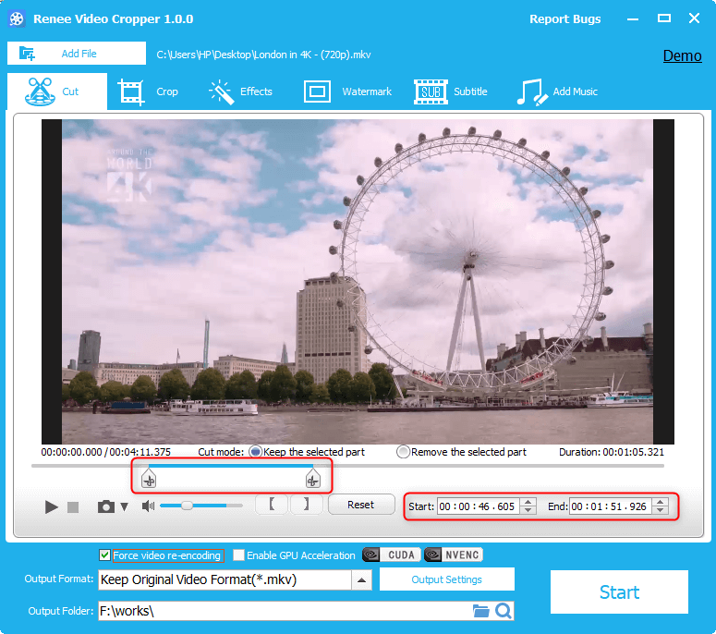Click the Play button

pos(51,506)
